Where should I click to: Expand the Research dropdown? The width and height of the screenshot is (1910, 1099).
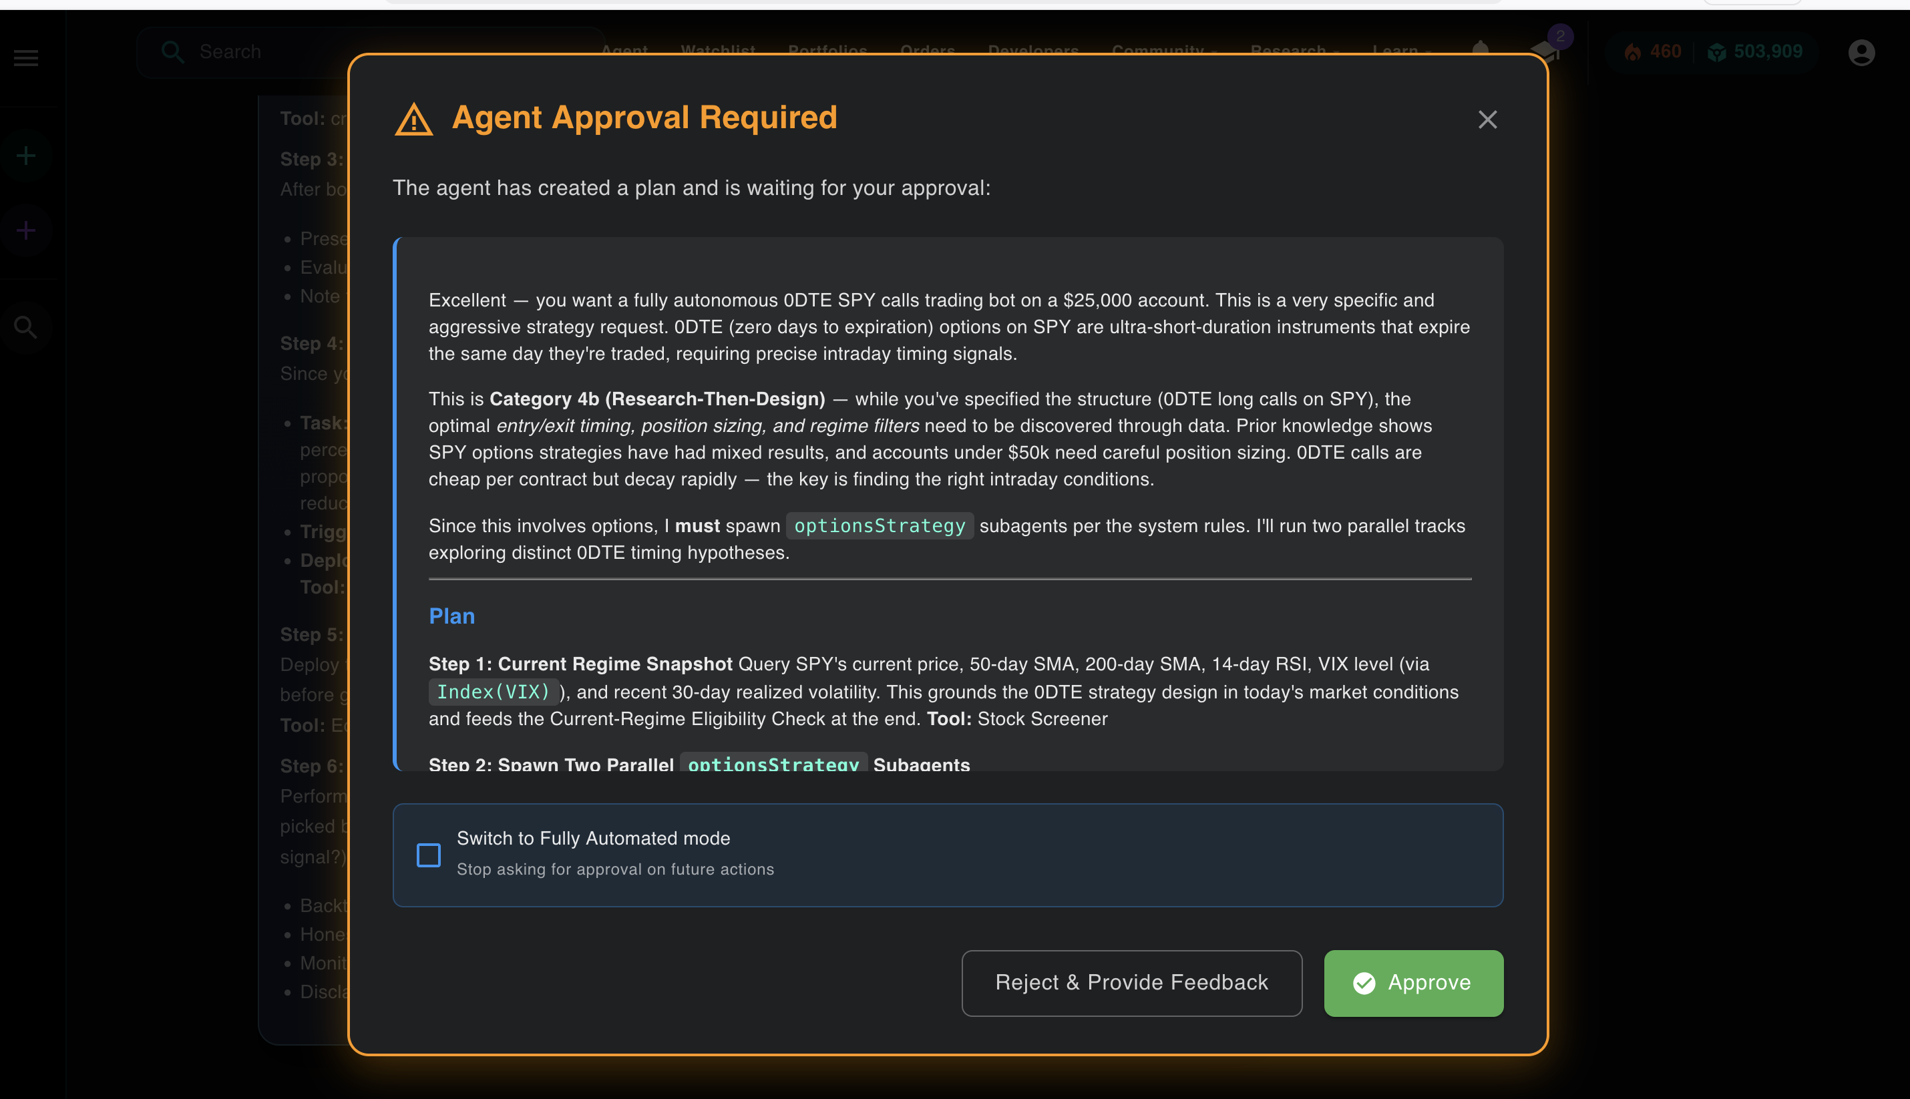tap(1289, 51)
